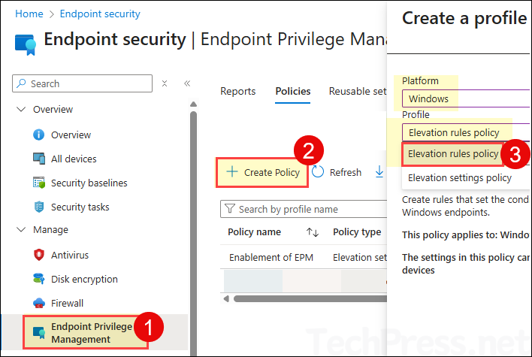
Task: Select Elevation settings policy option in list
Action: [460, 178]
